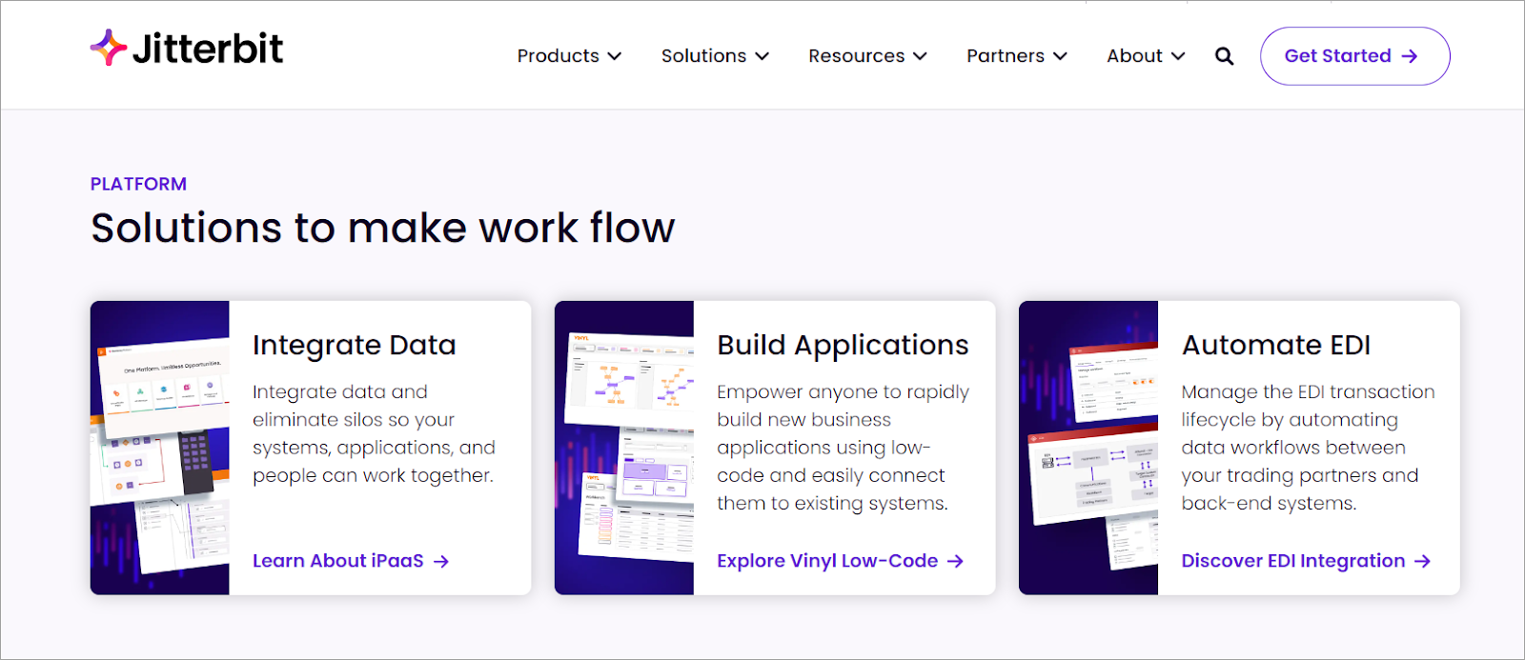
Task: Click the 'Solutions to make work flow' headline
Action: [x=383, y=228]
